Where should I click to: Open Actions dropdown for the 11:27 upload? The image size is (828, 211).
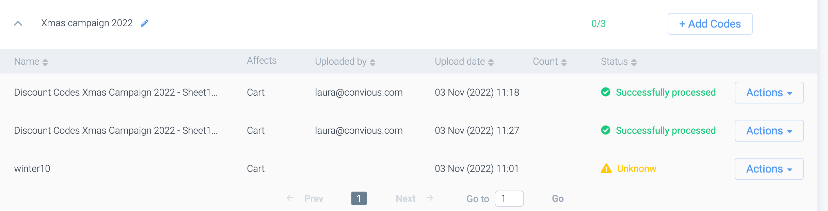(769, 131)
